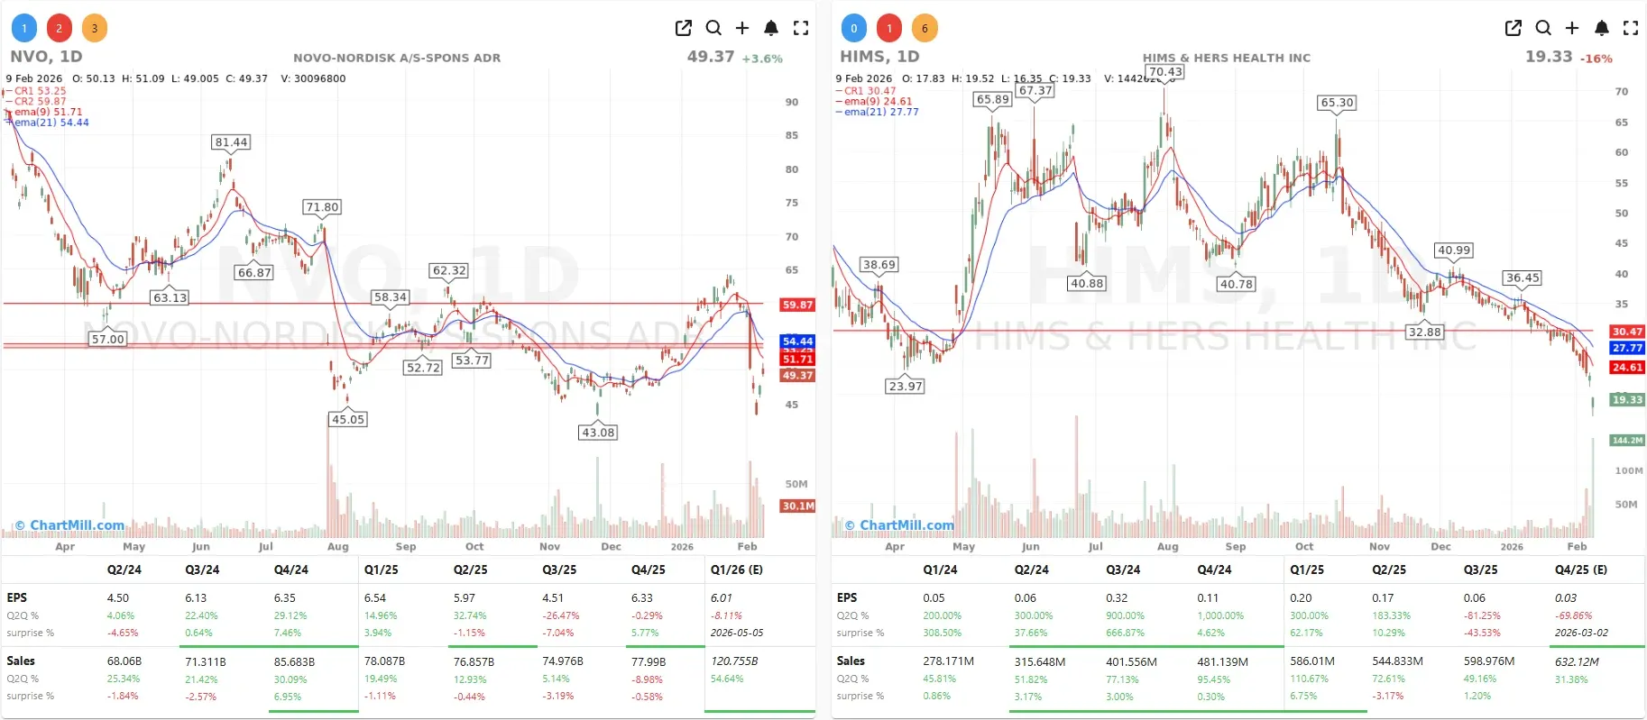Open NVO chart in new window icon

point(684,28)
